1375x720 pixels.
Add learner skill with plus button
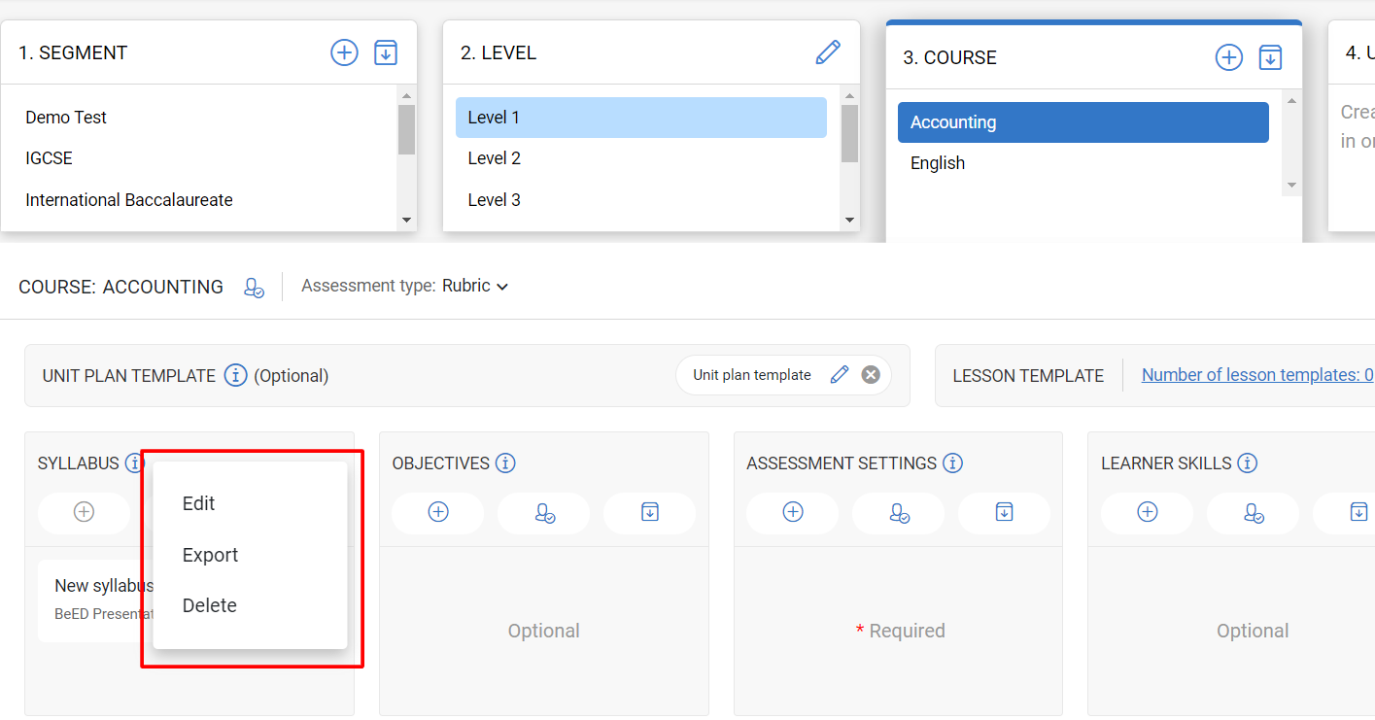pos(1148,512)
